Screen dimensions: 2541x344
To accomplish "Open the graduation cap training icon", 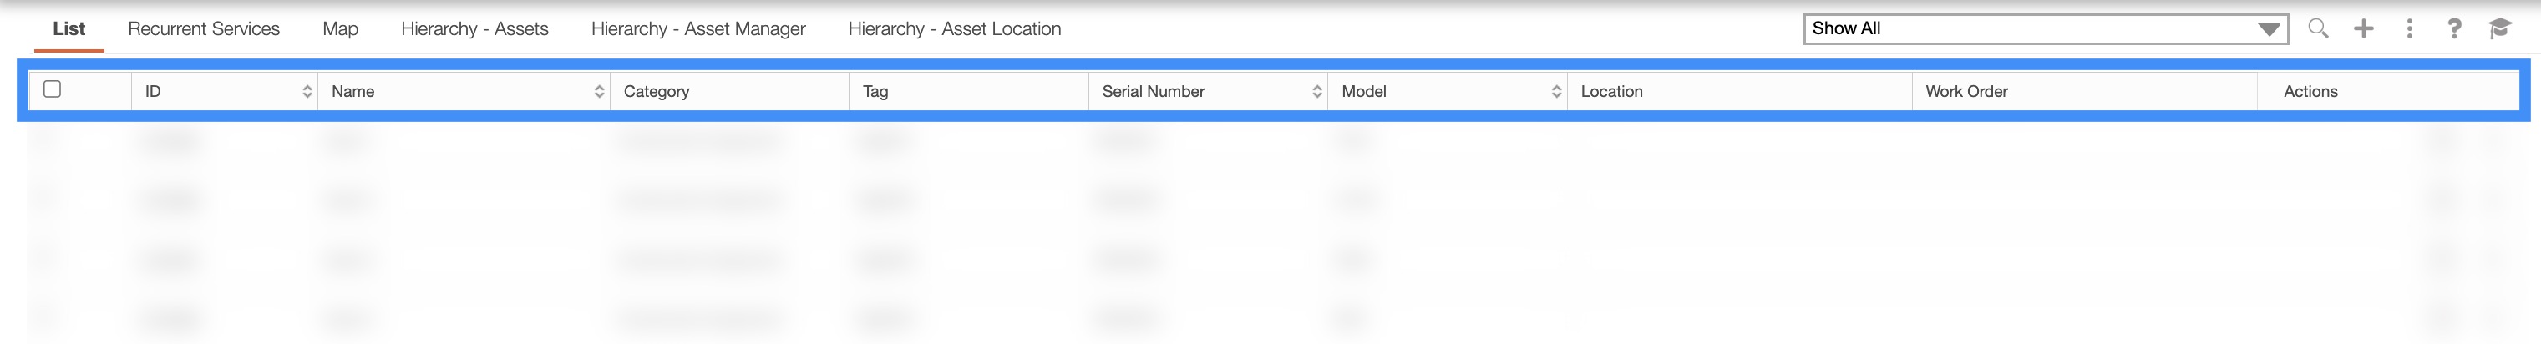I will point(2499,28).
